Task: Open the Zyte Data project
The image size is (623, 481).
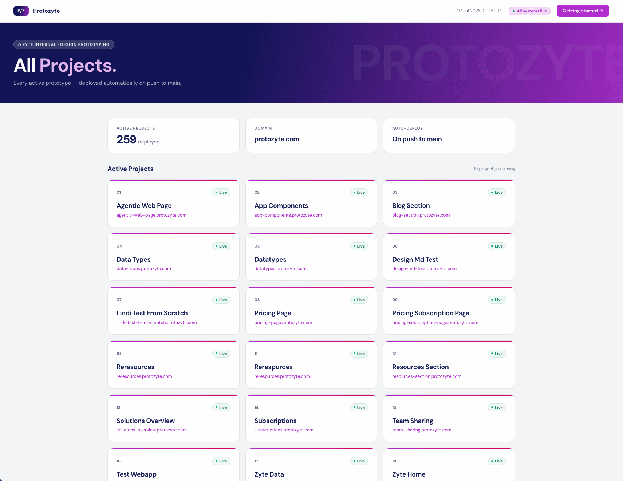Action: 311,465
